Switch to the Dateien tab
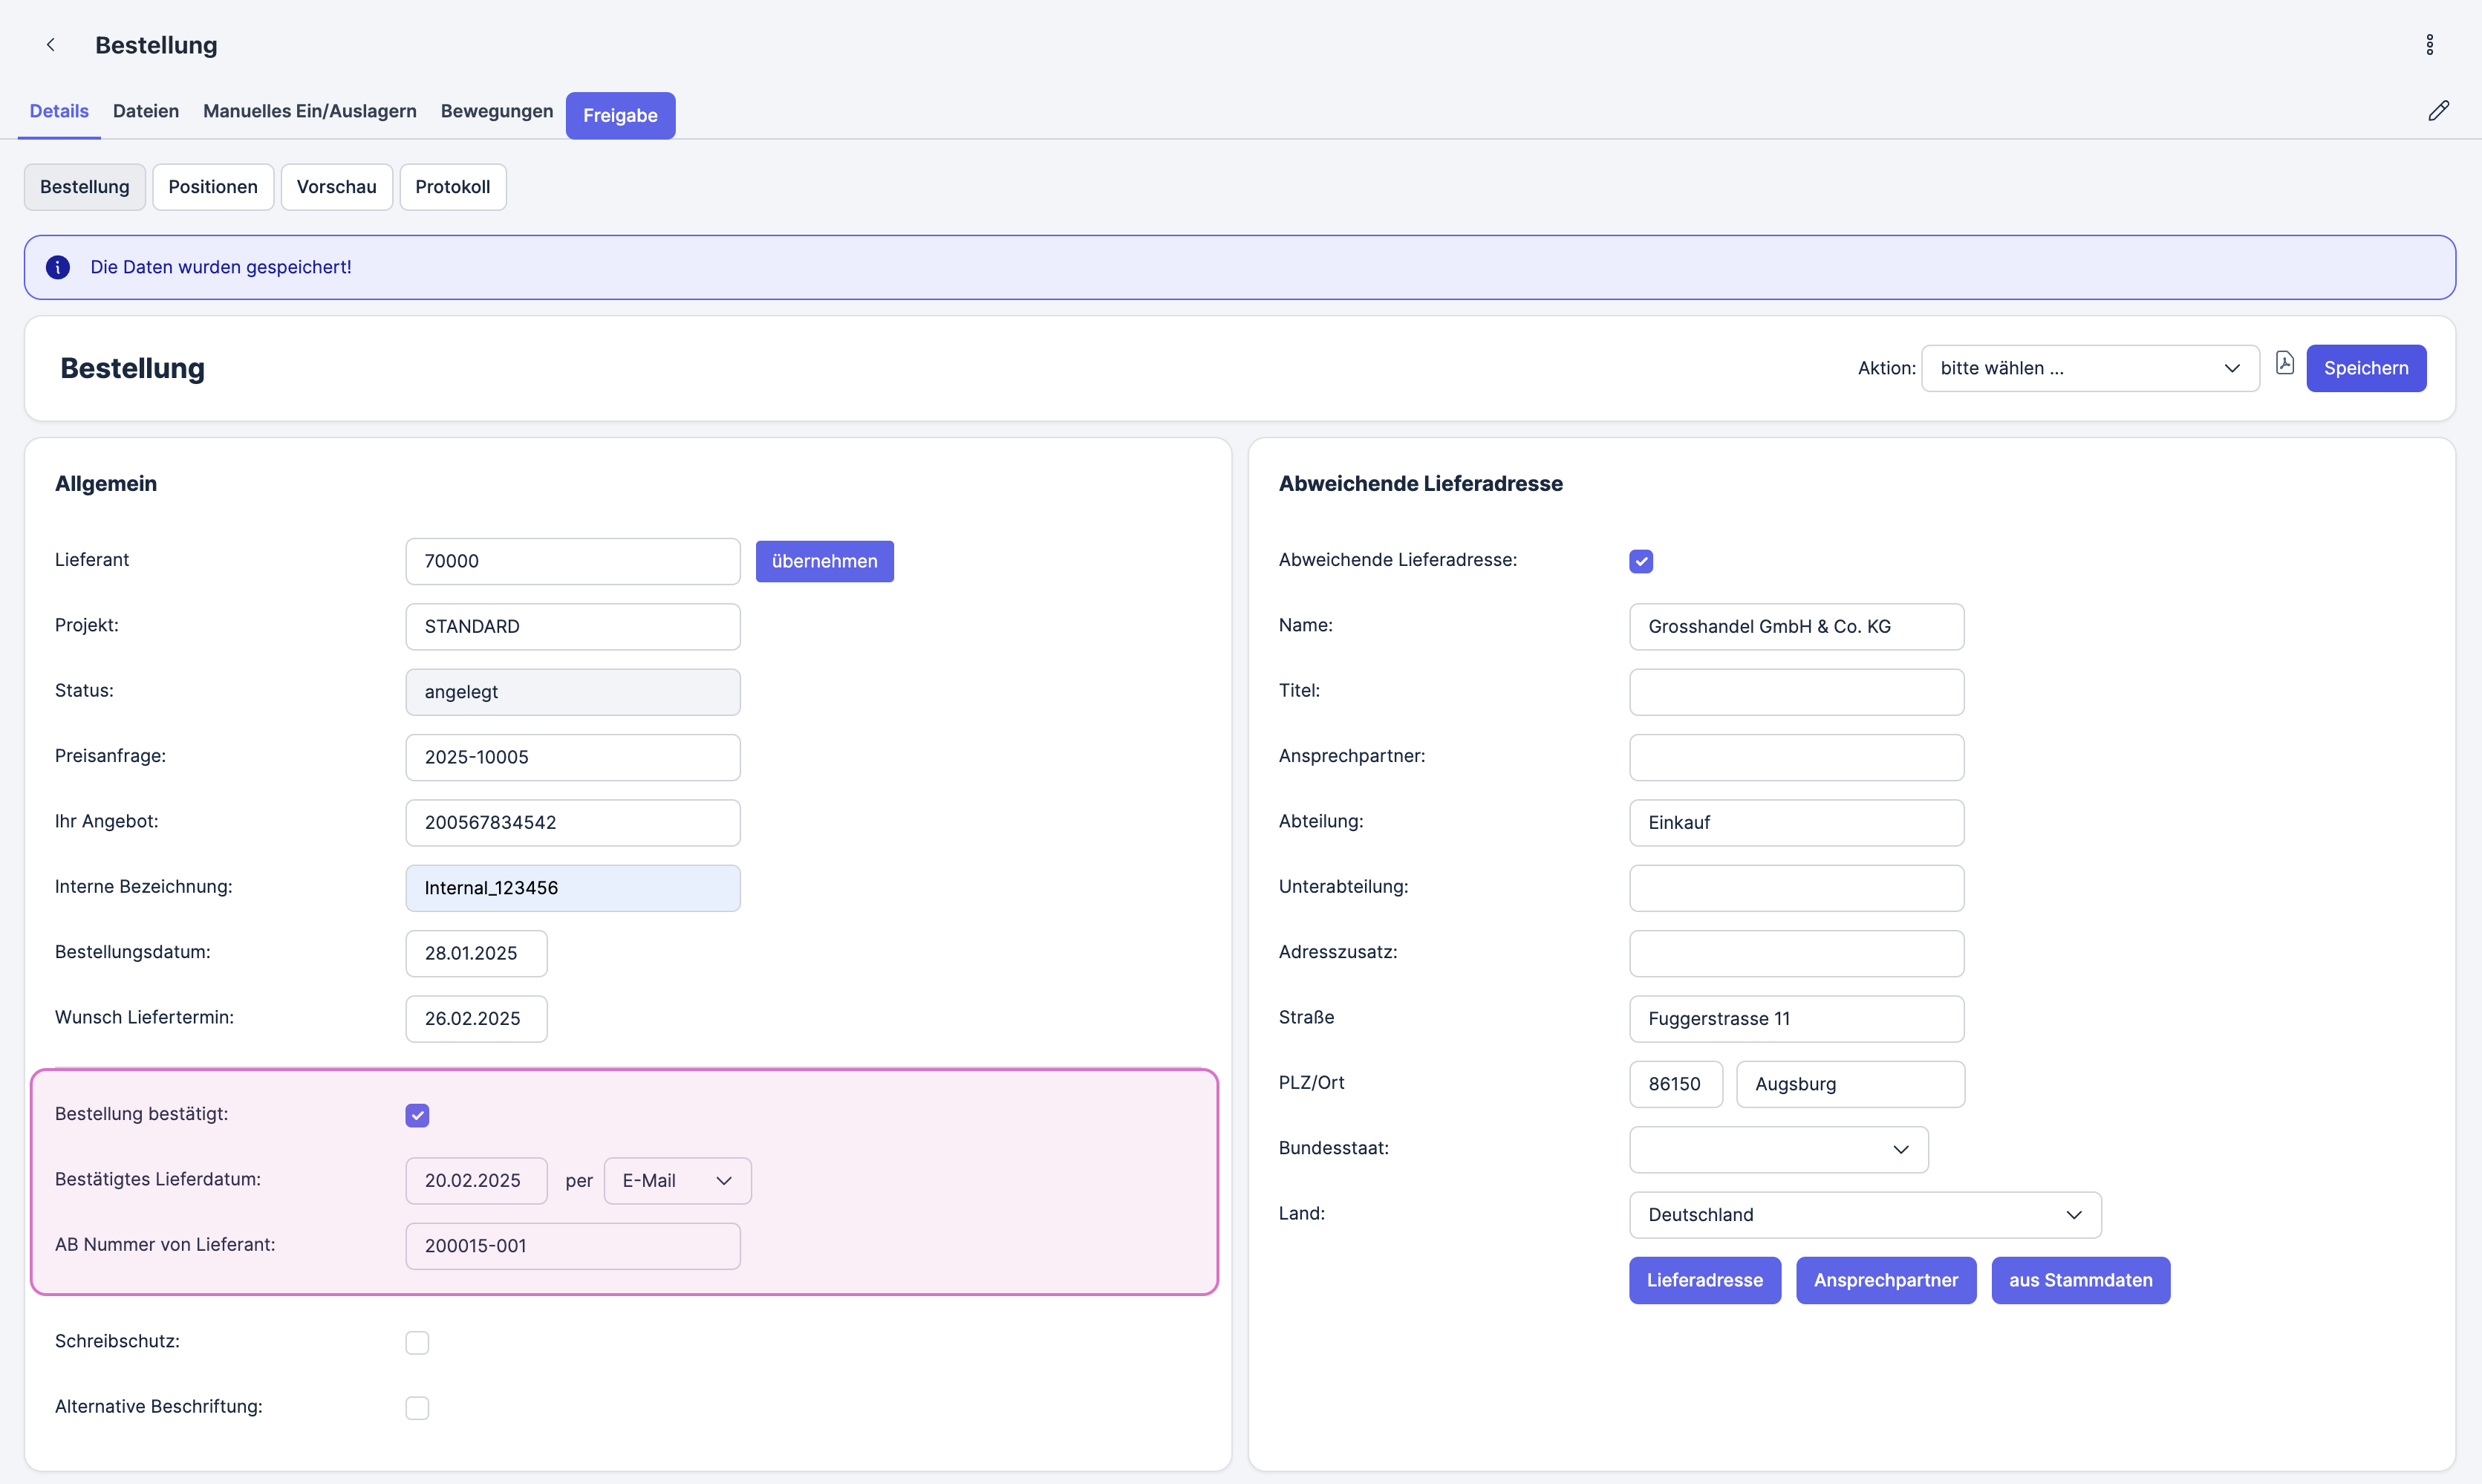Viewport: 2482px width, 1484px height. pos(146,111)
